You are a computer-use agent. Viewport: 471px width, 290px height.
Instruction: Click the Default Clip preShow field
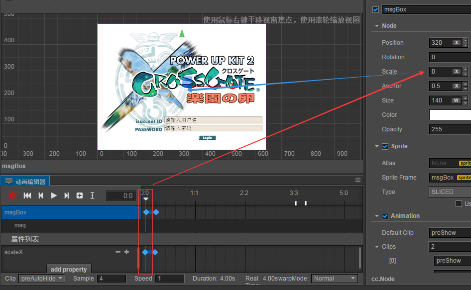click(x=450, y=233)
